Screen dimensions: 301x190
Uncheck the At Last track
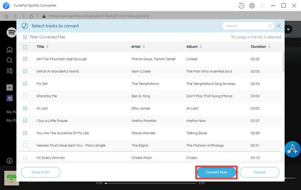pyautogui.click(x=25, y=108)
